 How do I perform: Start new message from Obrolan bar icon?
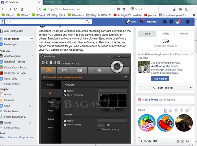[x=183, y=141]
